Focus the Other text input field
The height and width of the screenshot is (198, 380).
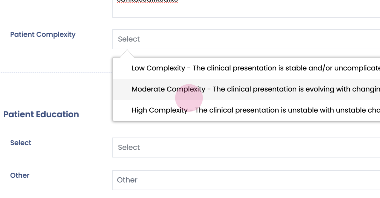pos(245,180)
